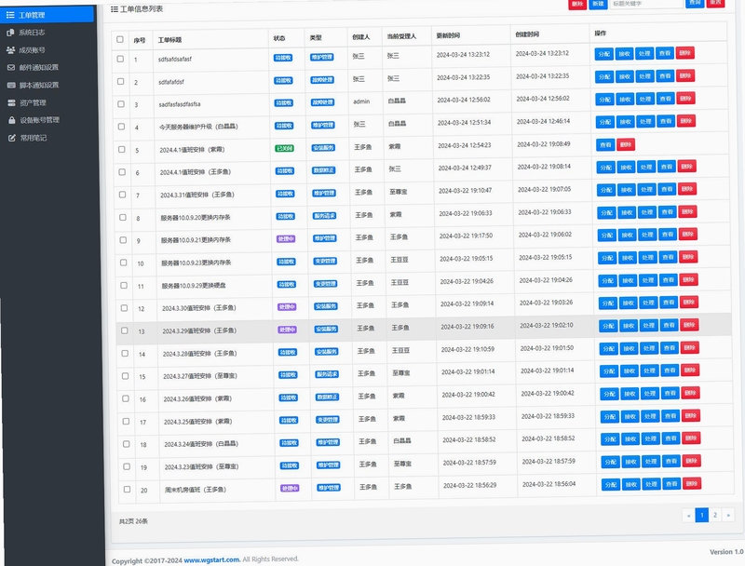Click the next page arrow in pagination
Viewport: 745px width, 566px height.
coord(728,515)
